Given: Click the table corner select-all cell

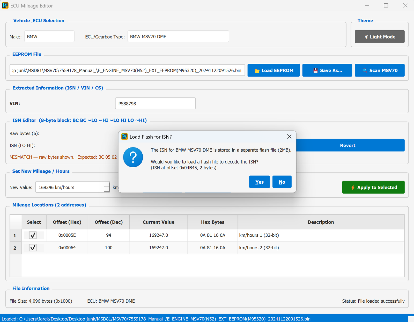Looking at the screenshot, I should pyautogui.click(x=16, y=222).
